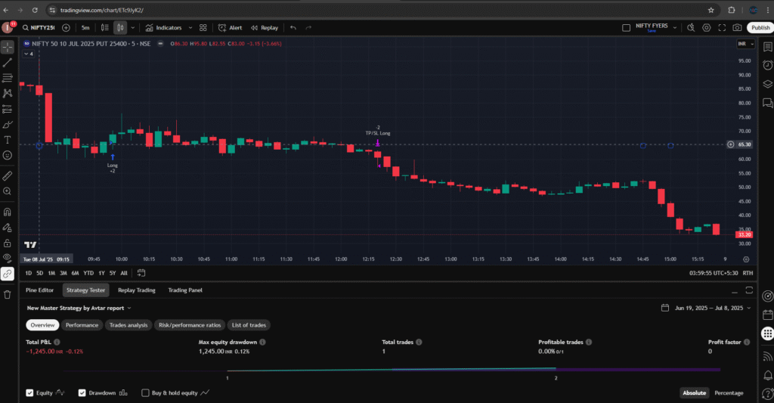
Task: Open the emoji icons tool
Action: [x=8, y=155]
